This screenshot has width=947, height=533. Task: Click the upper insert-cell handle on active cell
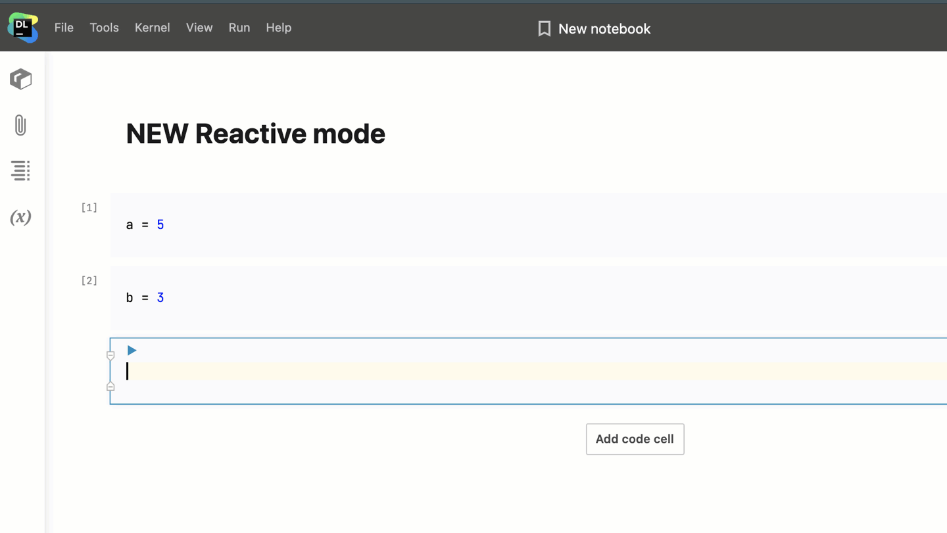point(110,355)
